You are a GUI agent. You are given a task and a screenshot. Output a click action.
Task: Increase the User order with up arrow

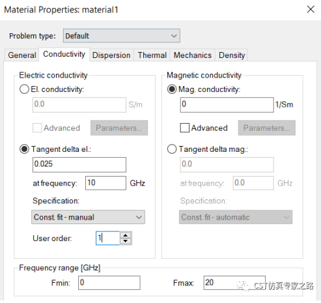126,235
